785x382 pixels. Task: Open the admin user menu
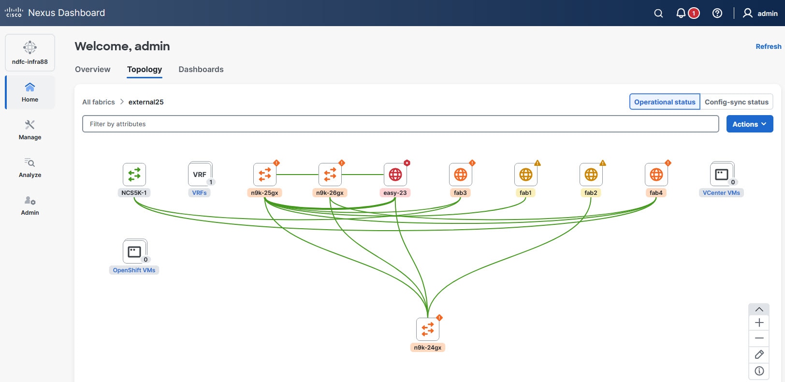760,13
